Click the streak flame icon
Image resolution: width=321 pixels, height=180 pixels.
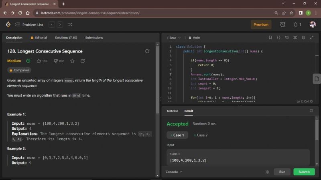pyautogui.click(x=295, y=24)
